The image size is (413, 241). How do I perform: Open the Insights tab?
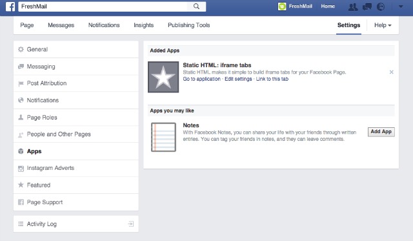(143, 25)
